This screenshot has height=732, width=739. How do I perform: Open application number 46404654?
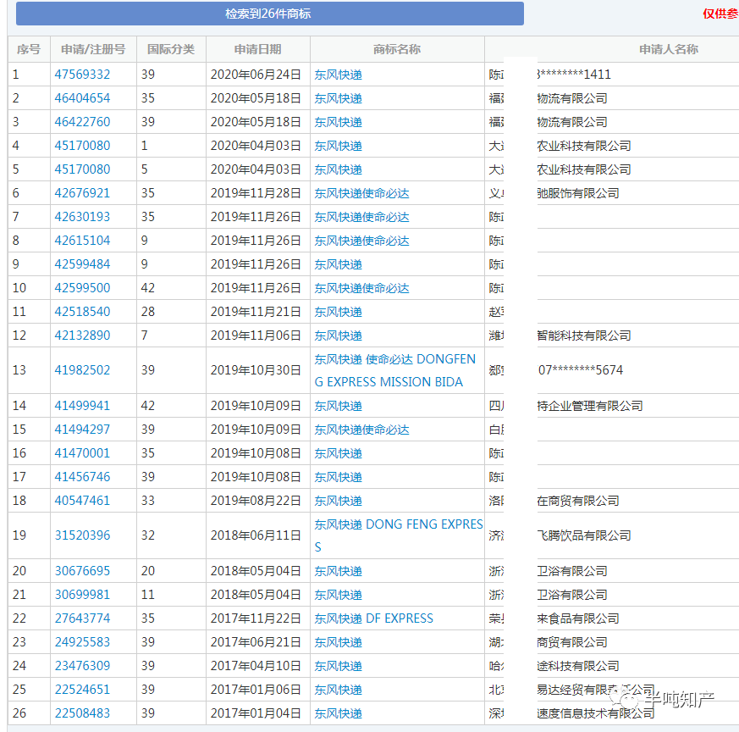(x=82, y=98)
